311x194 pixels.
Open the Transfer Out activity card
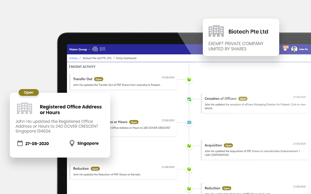pos(123,82)
